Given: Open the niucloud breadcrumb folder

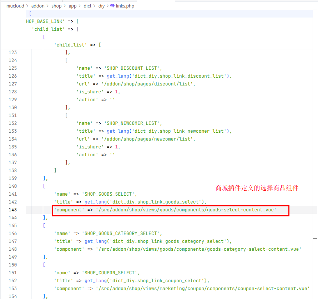Looking at the screenshot, I should click(x=15, y=6).
